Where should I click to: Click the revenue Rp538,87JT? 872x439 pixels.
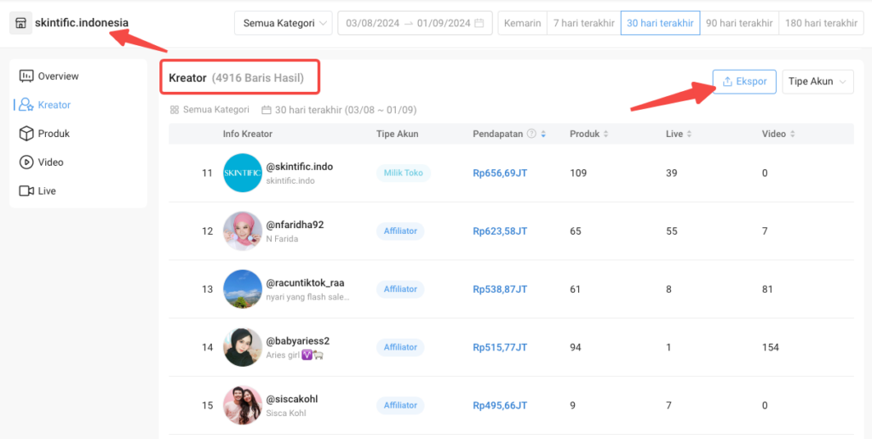(x=500, y=289)
